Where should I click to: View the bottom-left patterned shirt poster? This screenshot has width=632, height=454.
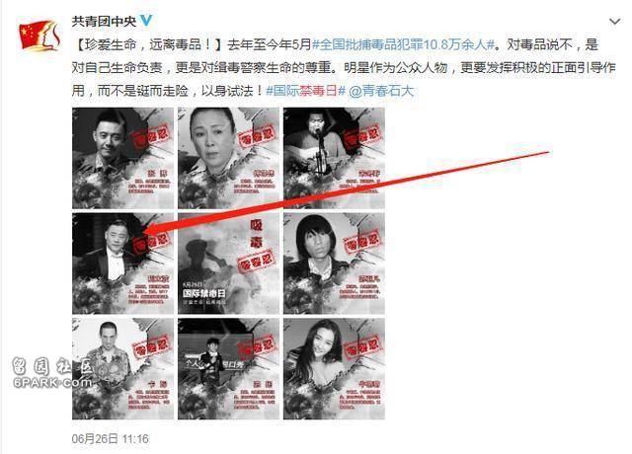122,369
